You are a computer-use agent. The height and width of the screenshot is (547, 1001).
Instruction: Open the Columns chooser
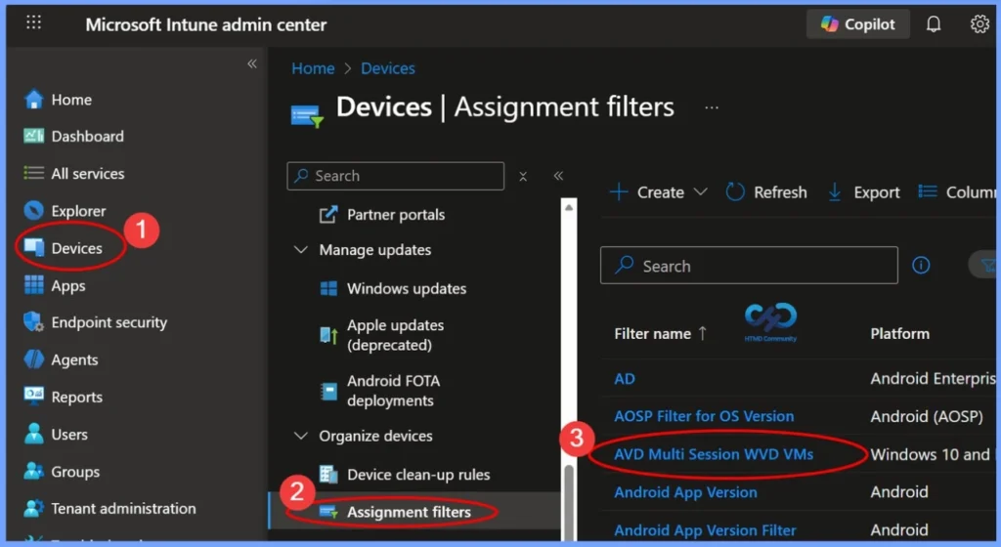pos(956,191)
